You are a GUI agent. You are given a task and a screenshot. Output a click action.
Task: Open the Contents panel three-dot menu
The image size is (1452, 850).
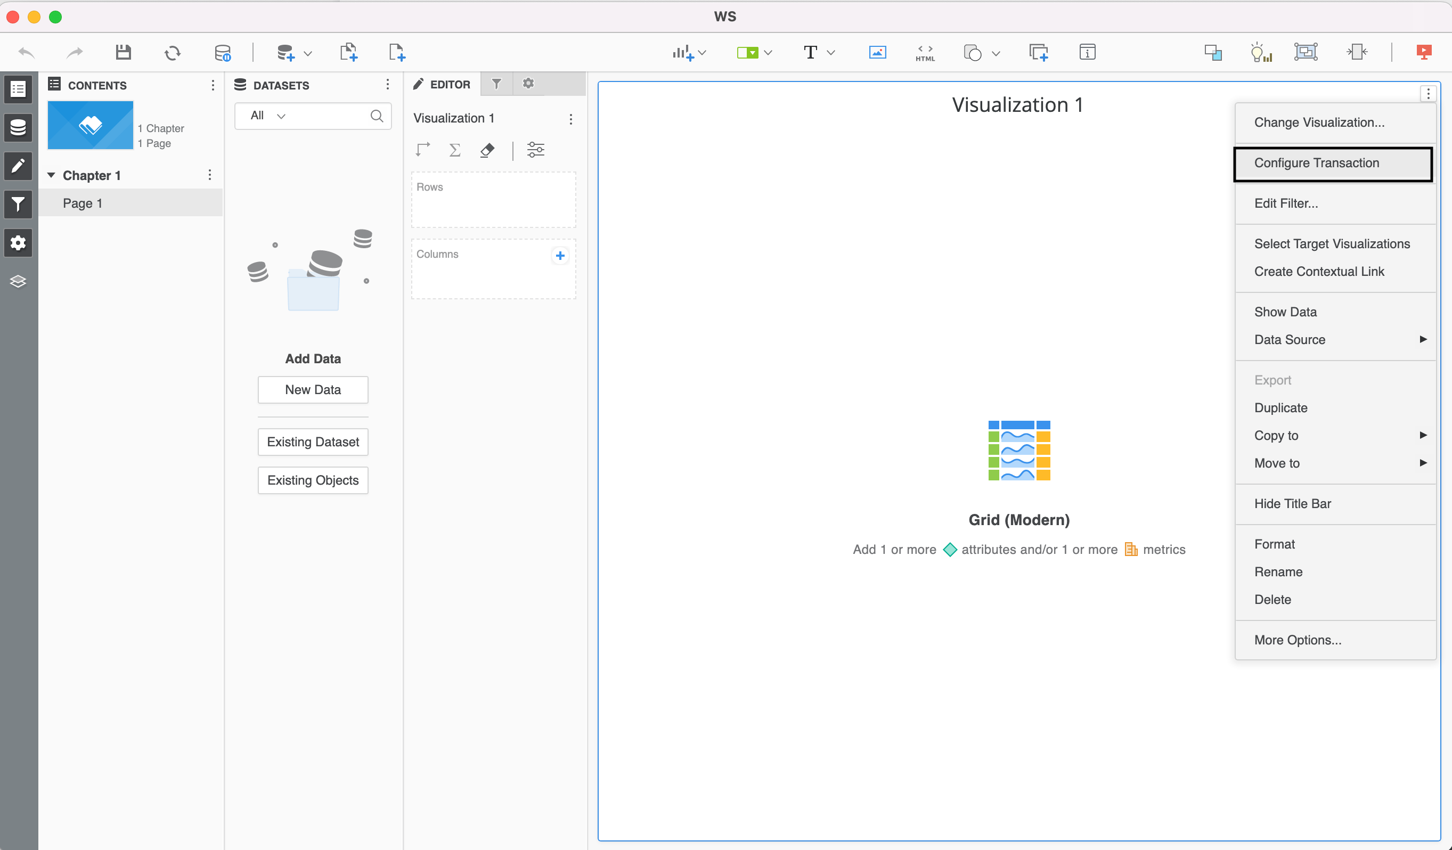[213, 85]
